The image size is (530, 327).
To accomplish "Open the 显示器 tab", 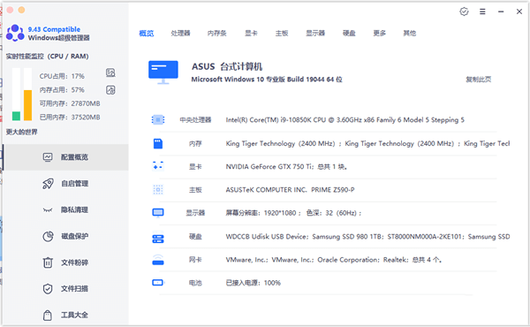I will click(x=315, y=33).
